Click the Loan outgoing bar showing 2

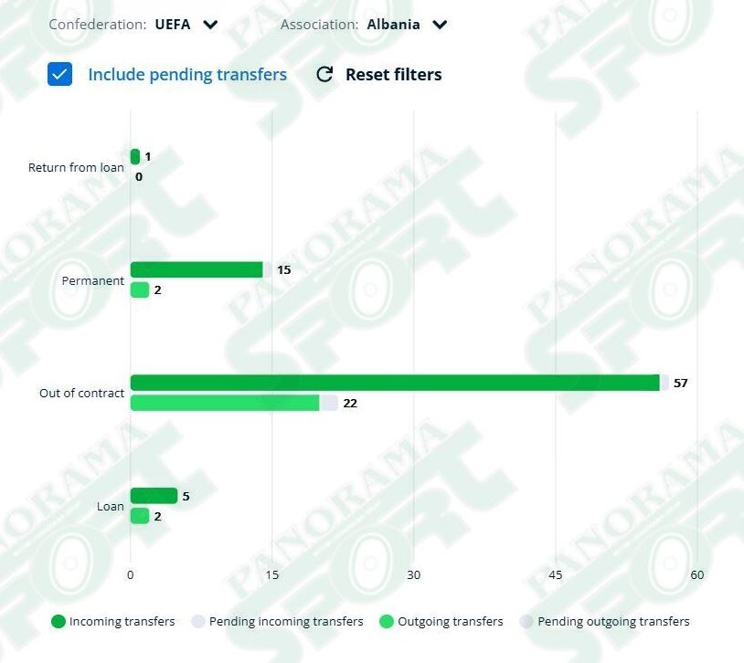140,516
